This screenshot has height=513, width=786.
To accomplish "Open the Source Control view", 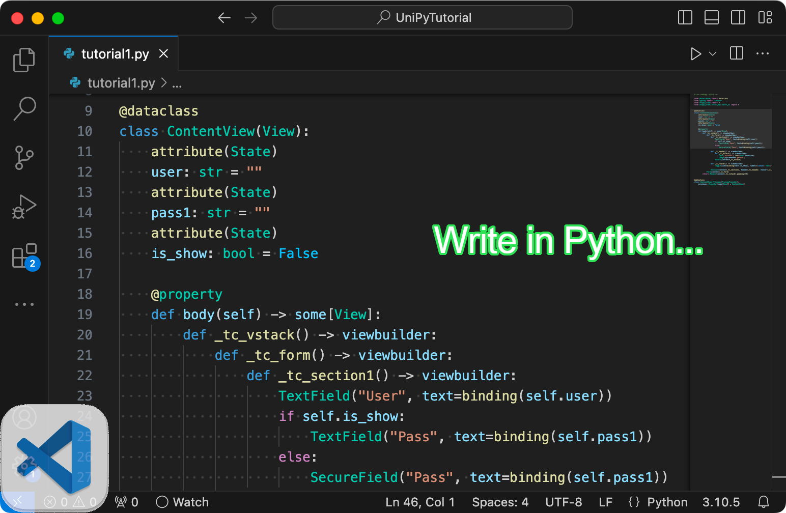I will 24,157.
